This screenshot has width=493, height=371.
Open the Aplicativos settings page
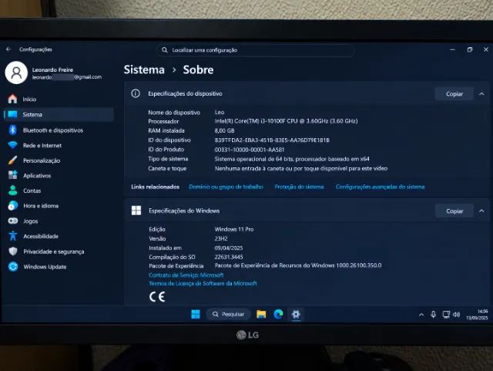pyautogui.click(x=59, y=175)
